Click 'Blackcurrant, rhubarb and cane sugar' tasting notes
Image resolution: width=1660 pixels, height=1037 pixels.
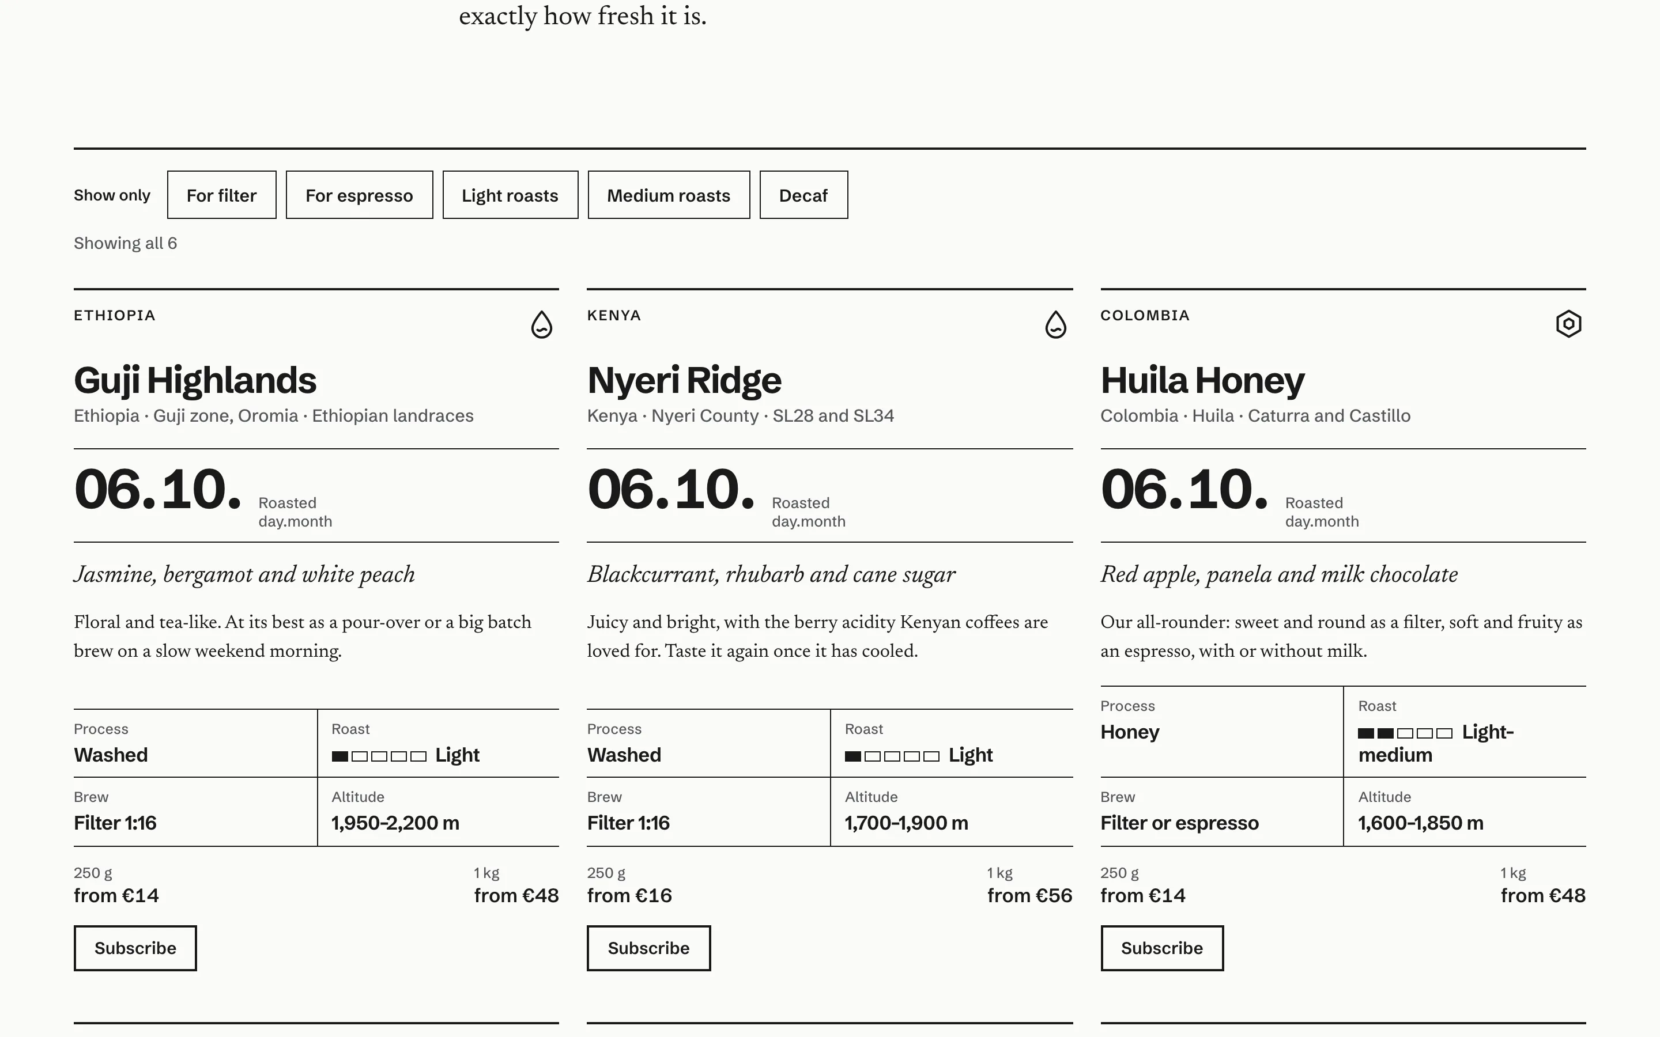pyautogui.click(x=771, y=575)
